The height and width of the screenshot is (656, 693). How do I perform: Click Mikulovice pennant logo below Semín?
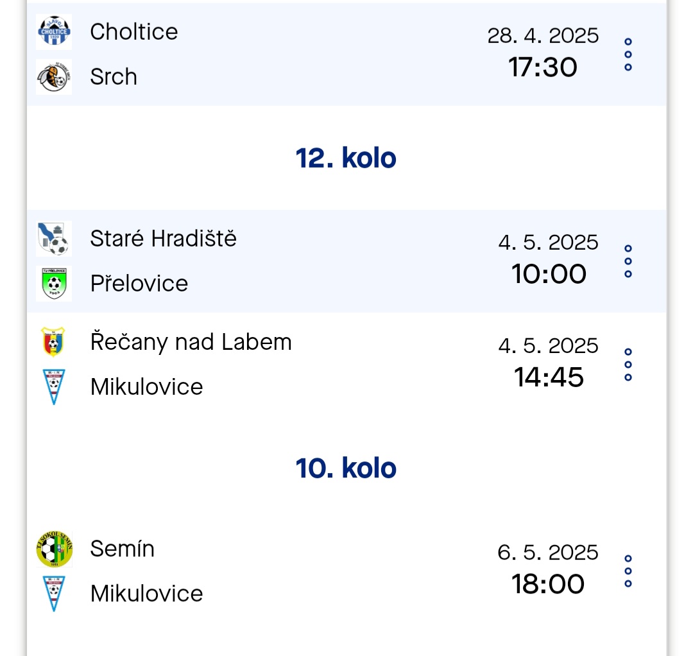(54, 593)
